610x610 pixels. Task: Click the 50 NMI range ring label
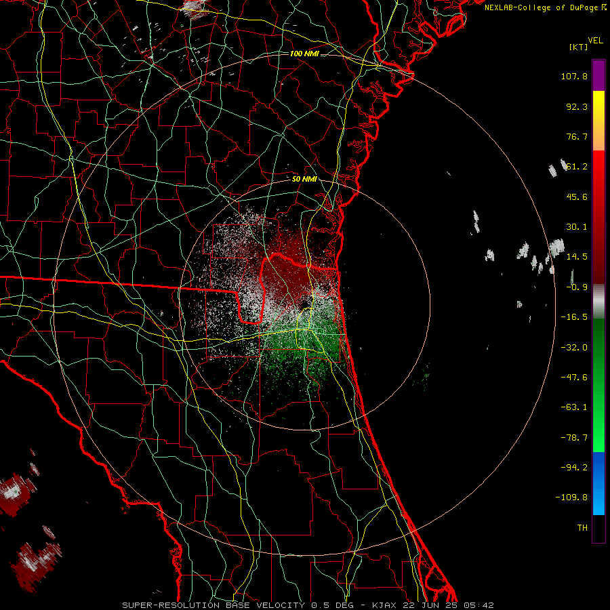click(x=304, y=179)
